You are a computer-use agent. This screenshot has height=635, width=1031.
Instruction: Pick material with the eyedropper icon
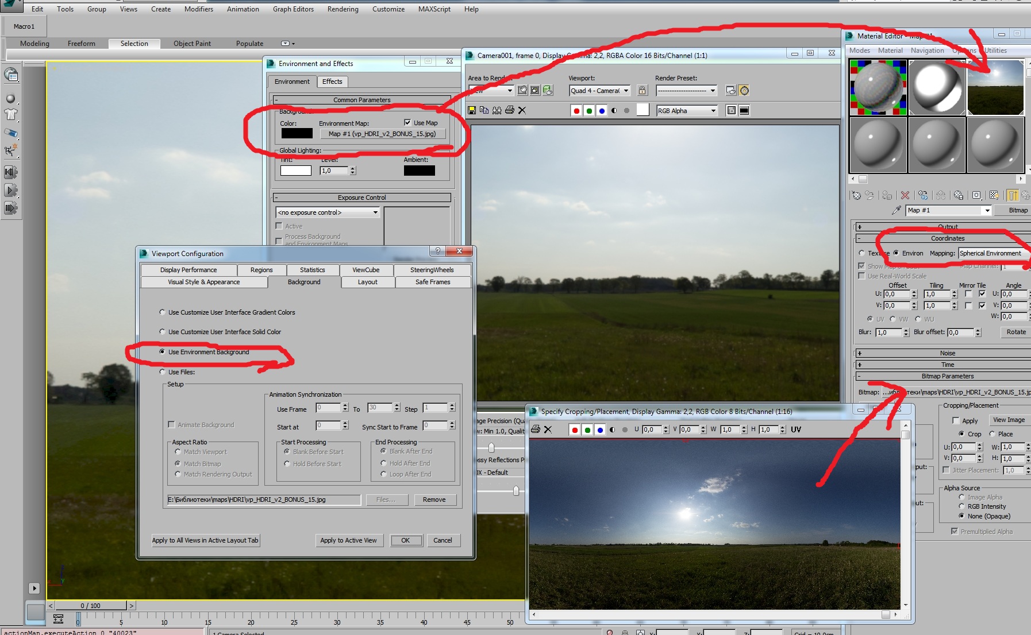pos(896,210)
